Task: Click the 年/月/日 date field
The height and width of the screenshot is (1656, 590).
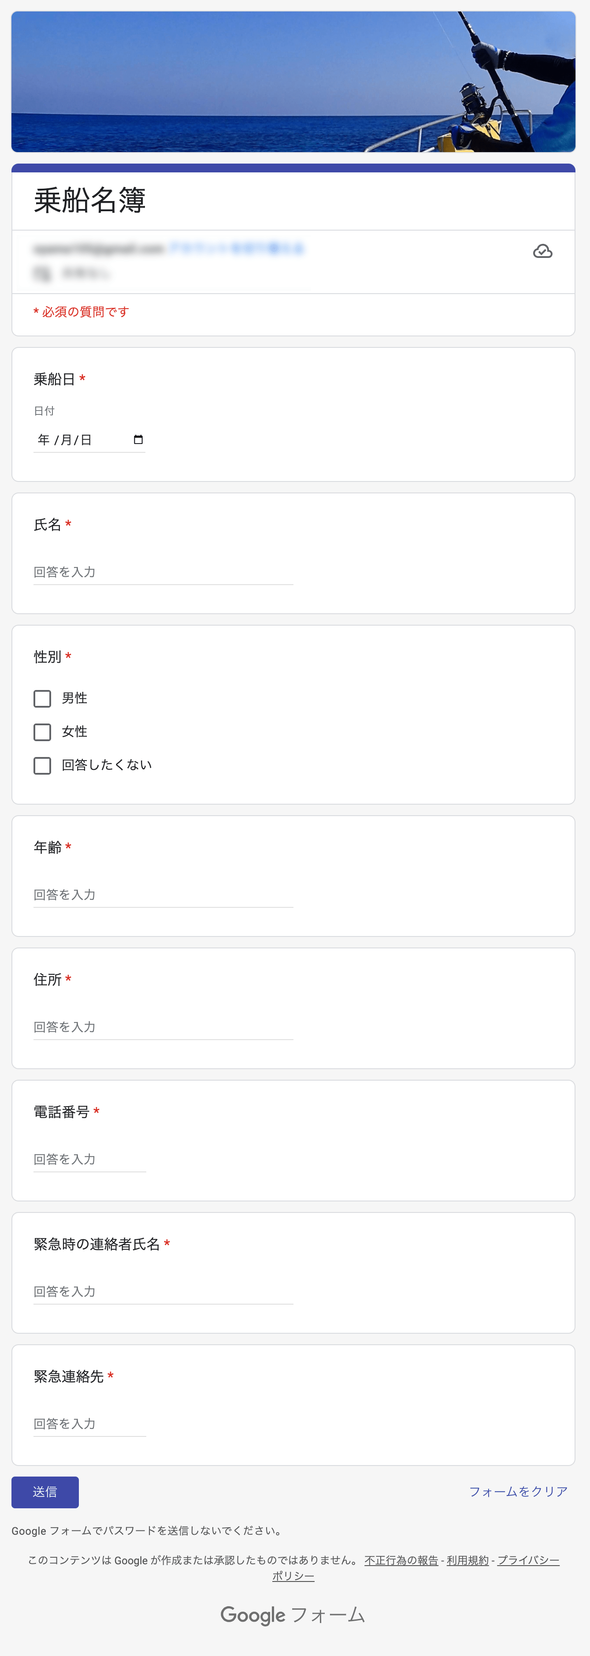Action: point(89,440)
